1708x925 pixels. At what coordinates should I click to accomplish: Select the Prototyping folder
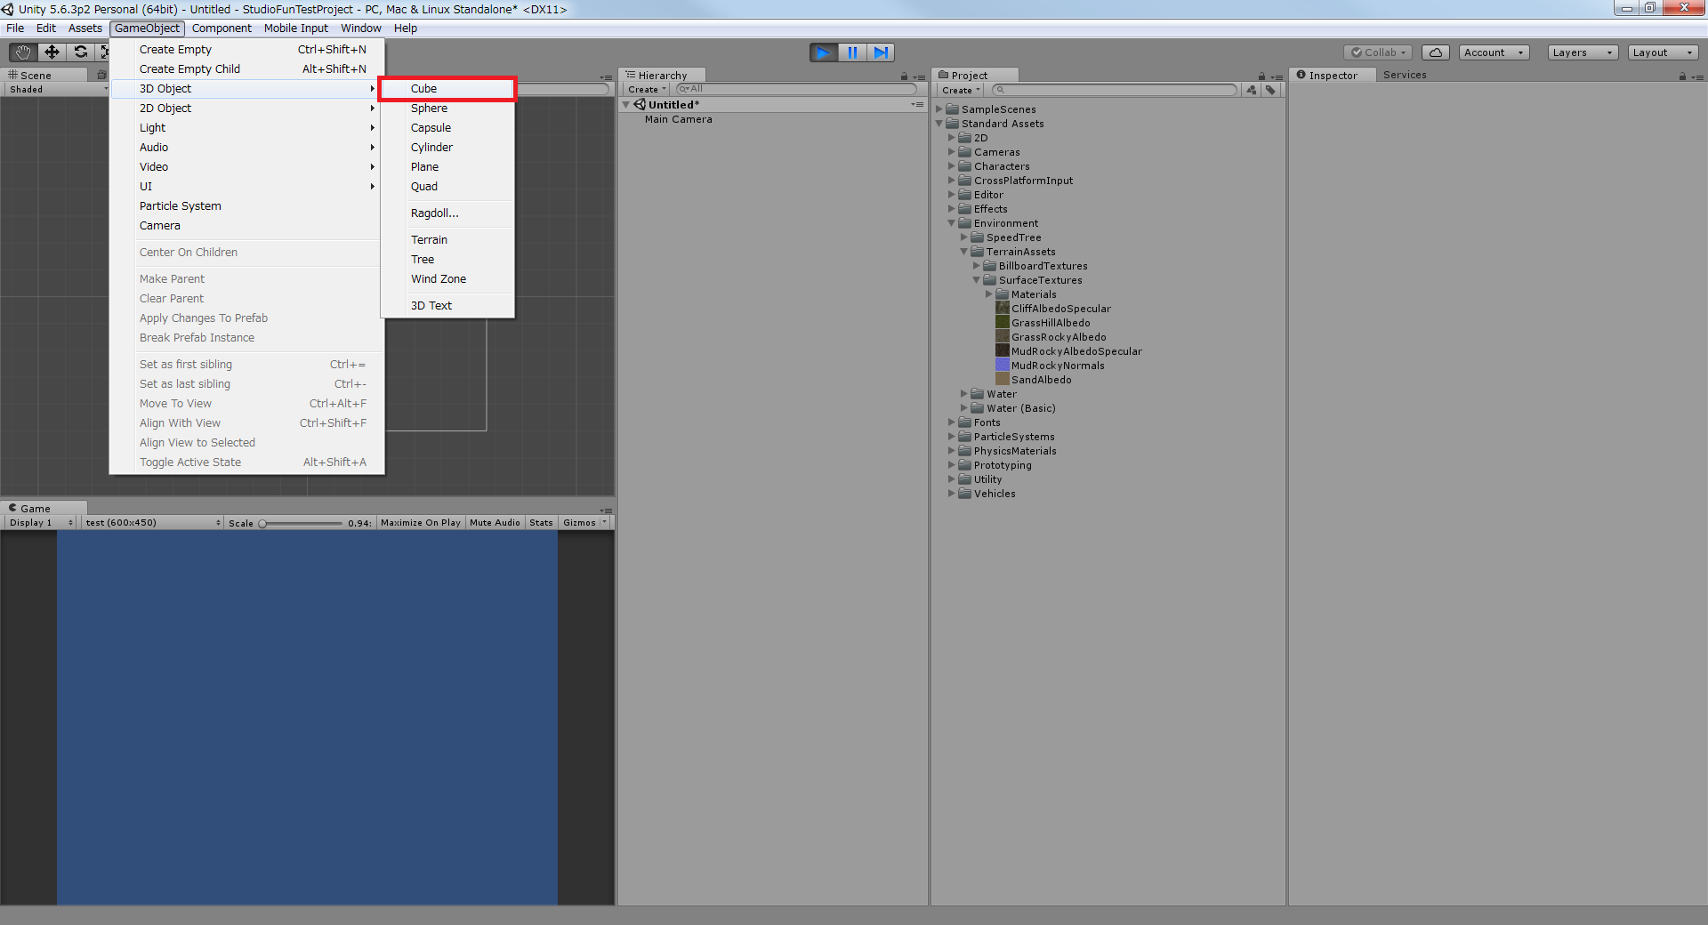(x=1003, y=465)
